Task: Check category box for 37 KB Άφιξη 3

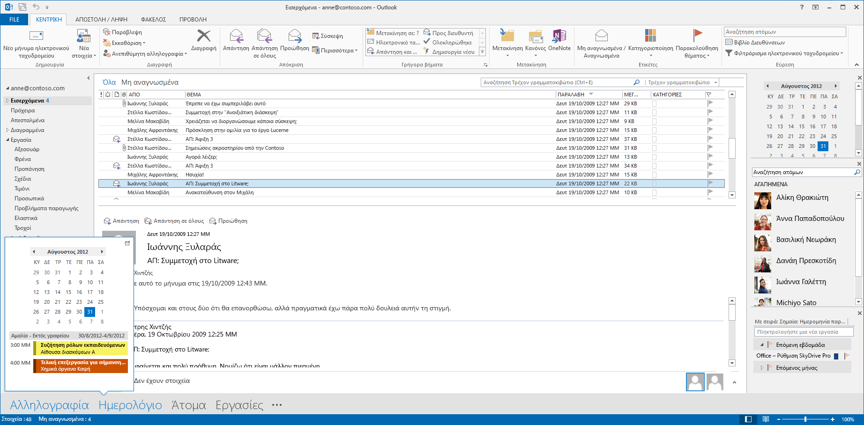Action: click(654, 139)
